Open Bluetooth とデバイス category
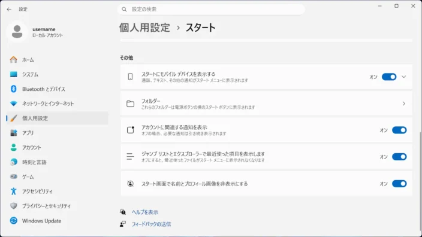This screenshot has width=422, height=237. [57, 89]
